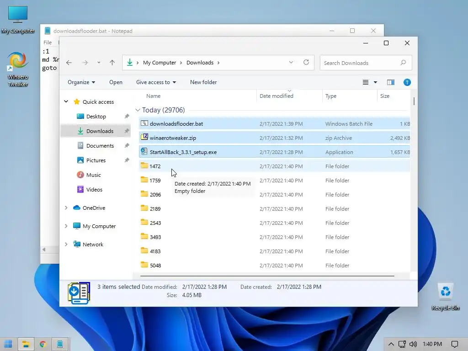Open the view options dropdown arrow
This screenshot has width=468, height=351.
click(376, 82)
